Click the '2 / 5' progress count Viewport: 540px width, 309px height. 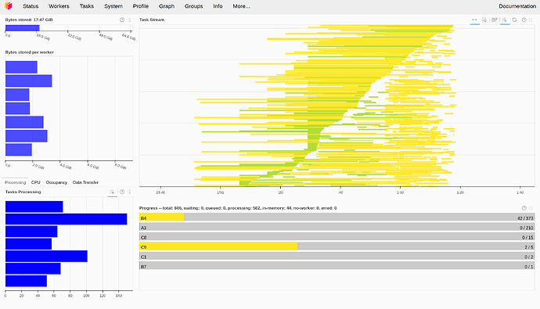point(529,247)
